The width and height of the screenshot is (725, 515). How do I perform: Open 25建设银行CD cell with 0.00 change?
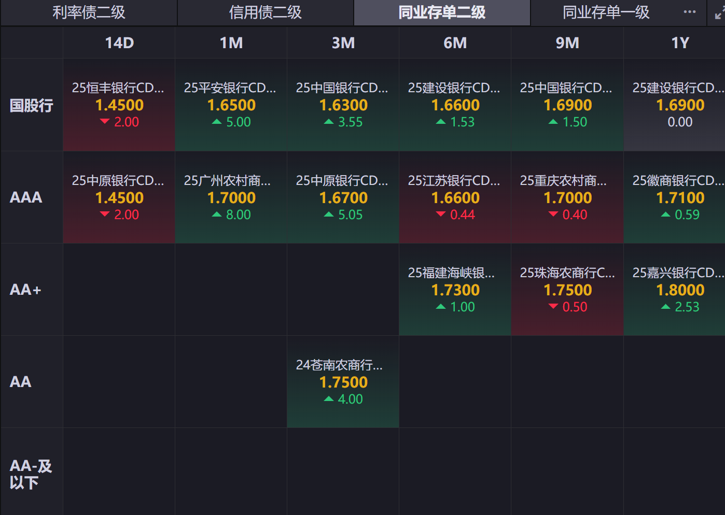(x=675, y=105)
